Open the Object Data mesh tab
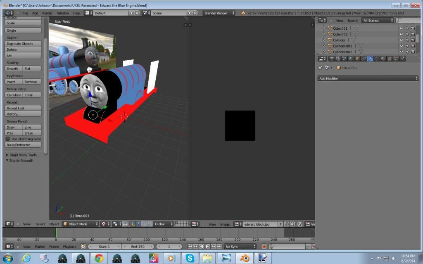 [377, 59]
